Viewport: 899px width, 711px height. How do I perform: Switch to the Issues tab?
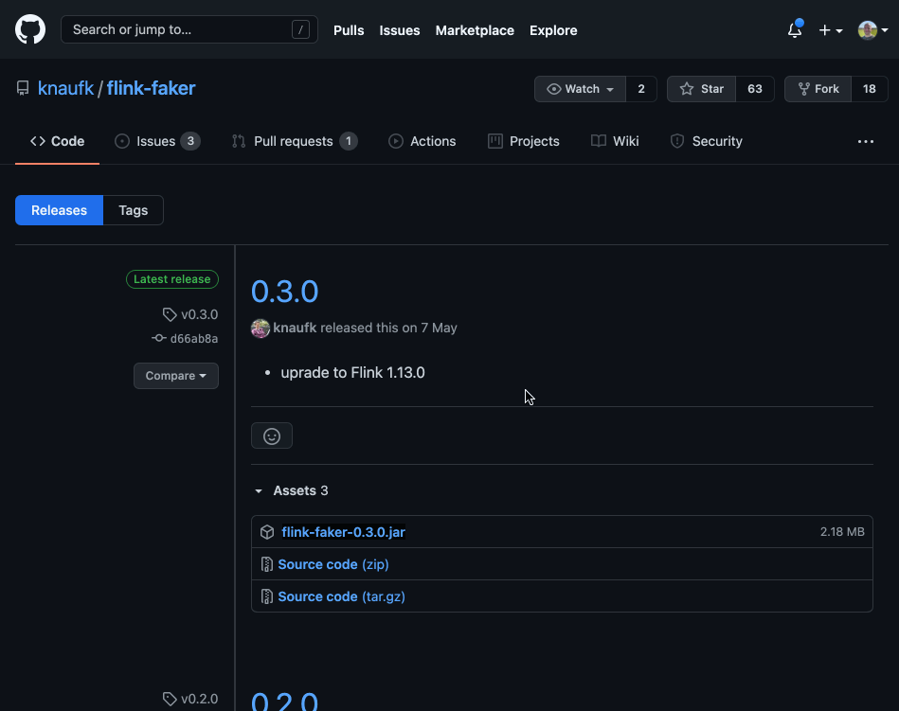click(x=157, y=141)
